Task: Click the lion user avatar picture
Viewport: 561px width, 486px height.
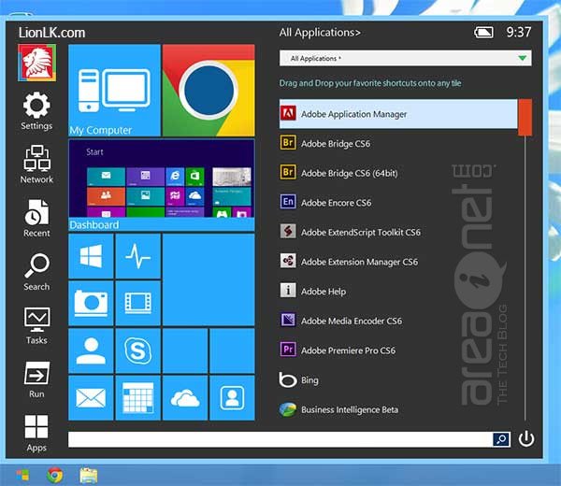Action: [x=36, y=63]
